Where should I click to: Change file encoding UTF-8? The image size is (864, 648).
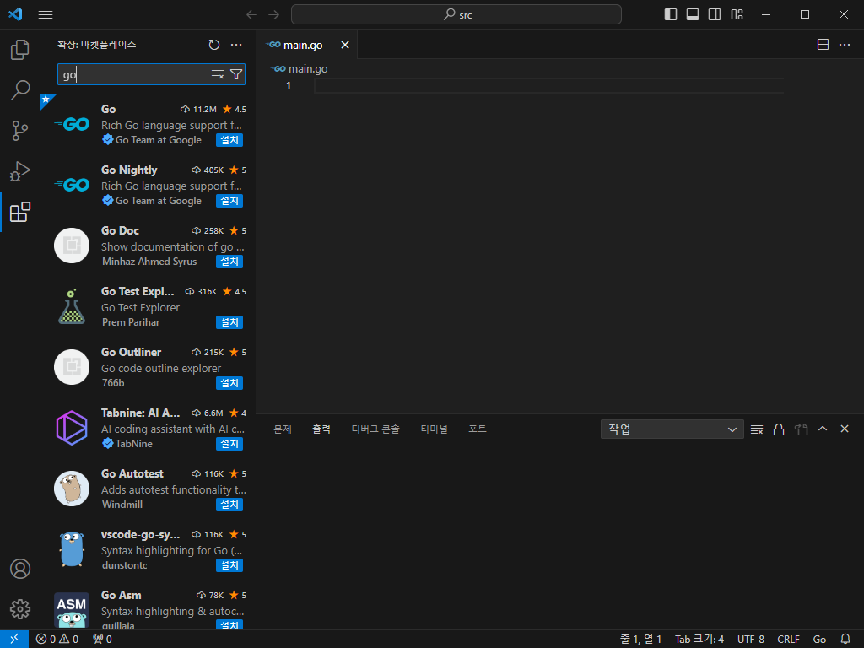point(750,640)
